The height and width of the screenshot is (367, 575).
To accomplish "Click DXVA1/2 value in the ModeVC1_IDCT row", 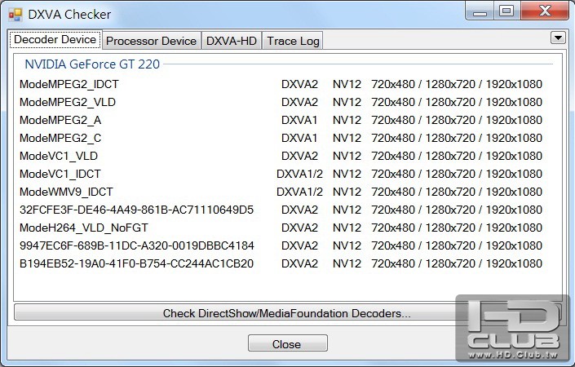I will point(299,175).
